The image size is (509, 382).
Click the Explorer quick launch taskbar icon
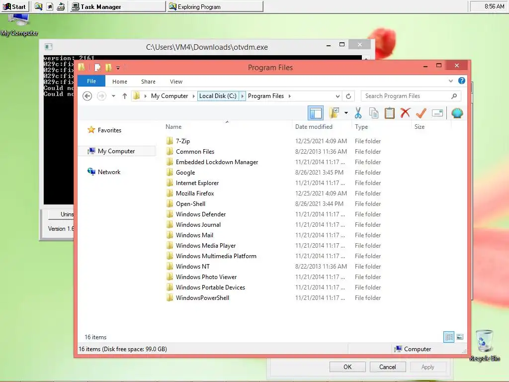coord(38,6)
